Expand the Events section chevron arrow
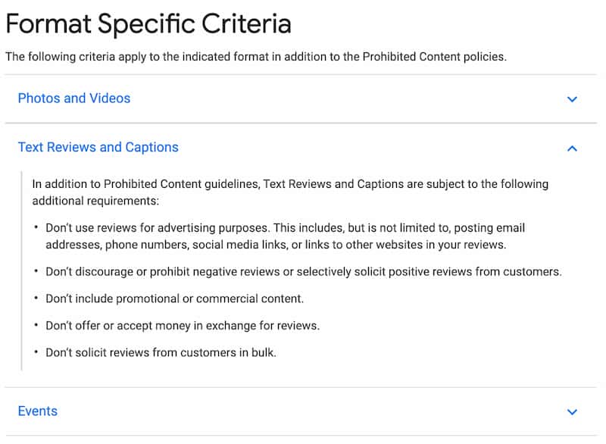 tap(572, 412)
